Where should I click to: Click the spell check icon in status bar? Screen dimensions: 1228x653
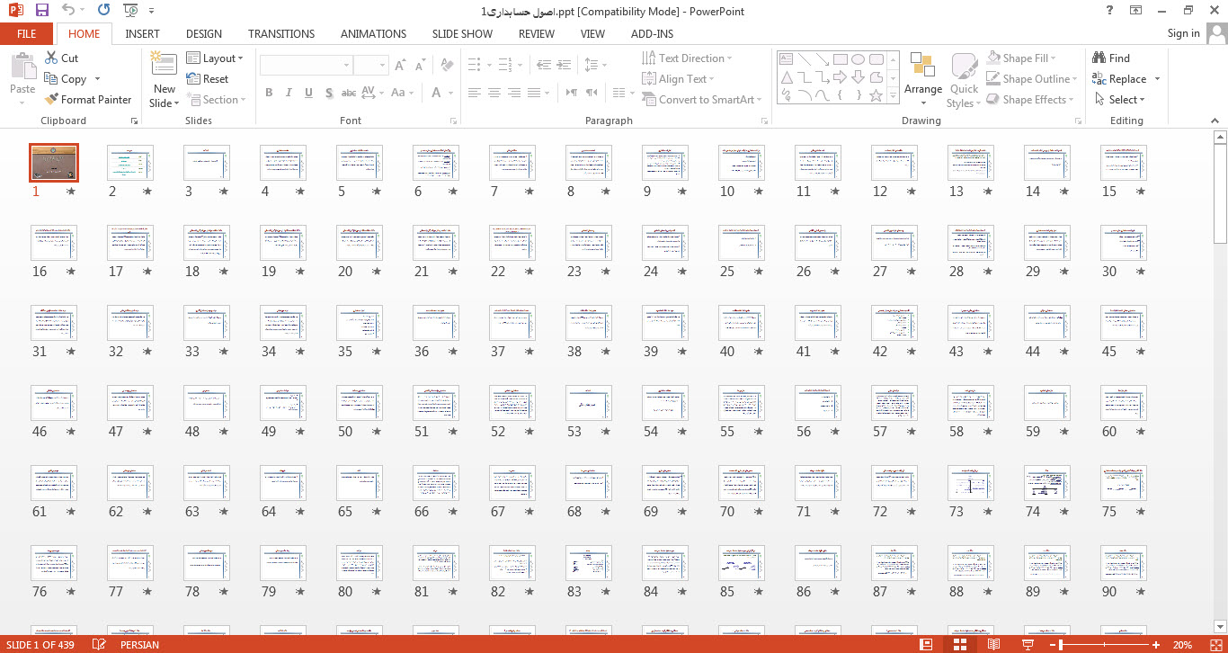point(99,644)
